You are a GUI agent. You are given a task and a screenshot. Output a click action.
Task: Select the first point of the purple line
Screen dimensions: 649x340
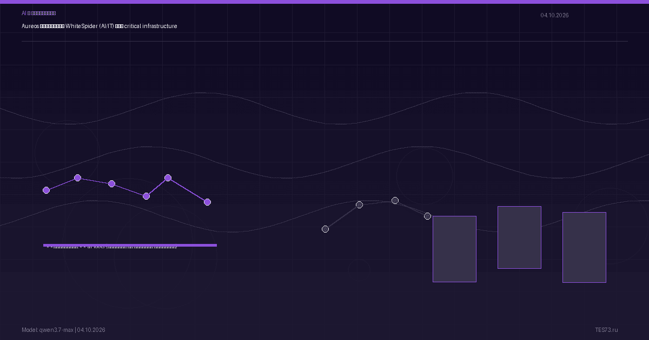(46, 190)
